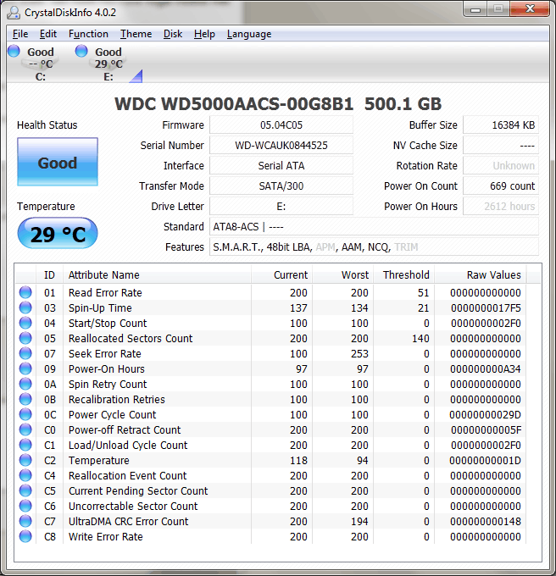
Task: Click the status orb for Power-On Hours attribute
Action: tap(25, 368)
